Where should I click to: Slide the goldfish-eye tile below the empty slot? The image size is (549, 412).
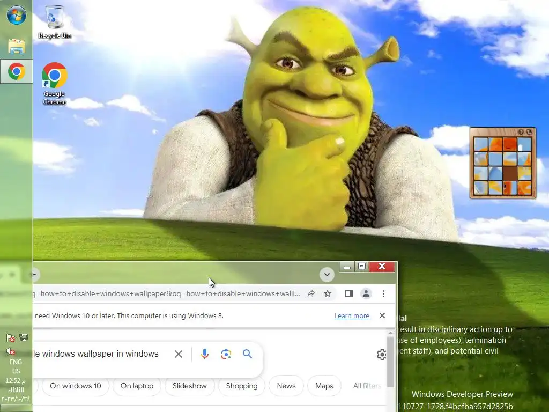coord(510,187)
